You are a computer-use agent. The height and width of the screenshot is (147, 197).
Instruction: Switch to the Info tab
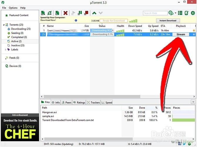[56, 102]
